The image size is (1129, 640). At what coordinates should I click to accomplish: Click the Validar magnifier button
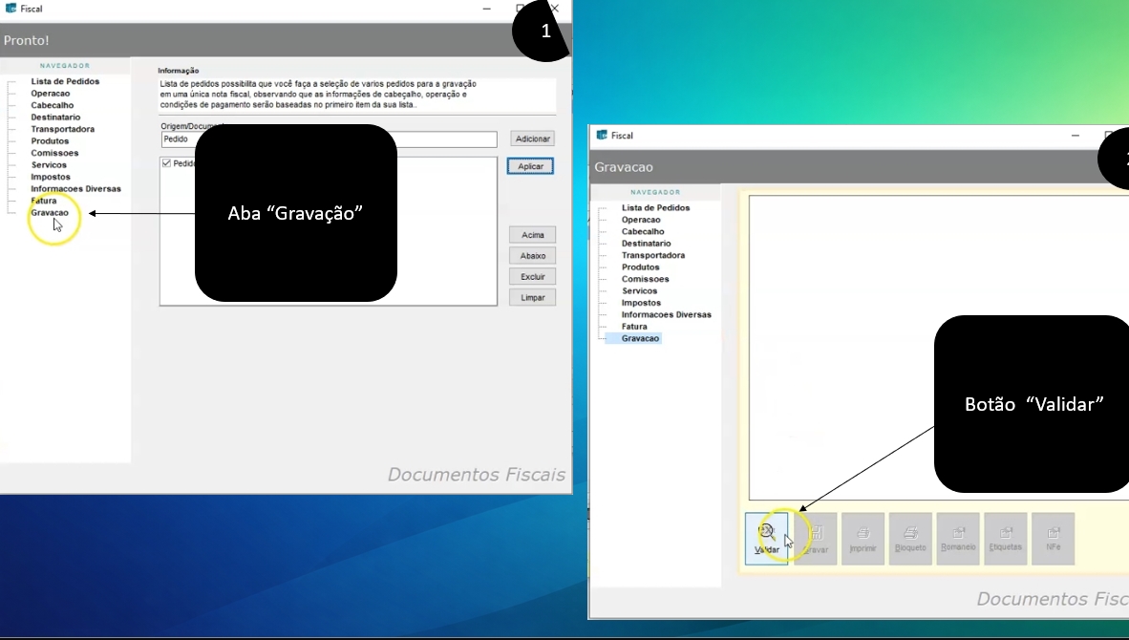point(767,538)
